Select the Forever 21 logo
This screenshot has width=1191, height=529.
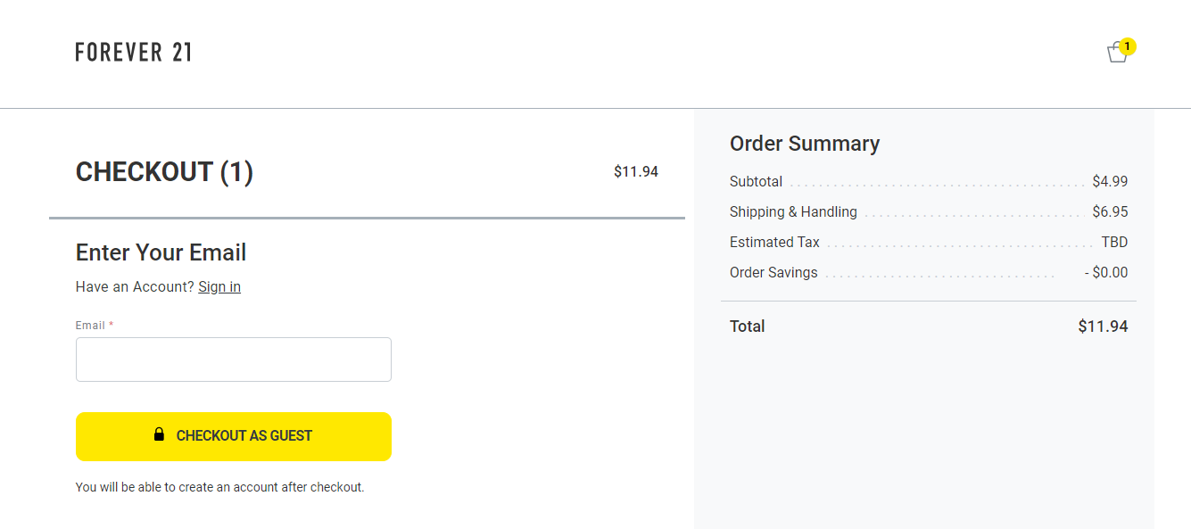[133, 52]
